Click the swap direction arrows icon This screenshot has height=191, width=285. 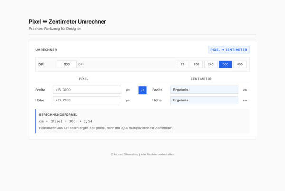coord(142,90)
